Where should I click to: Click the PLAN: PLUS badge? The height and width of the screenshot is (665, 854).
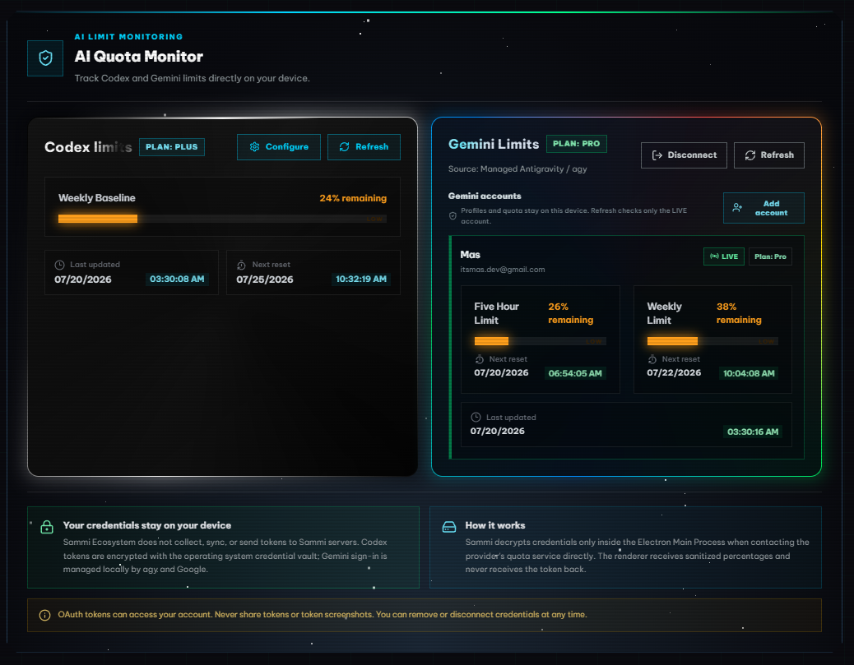(172, 147)
